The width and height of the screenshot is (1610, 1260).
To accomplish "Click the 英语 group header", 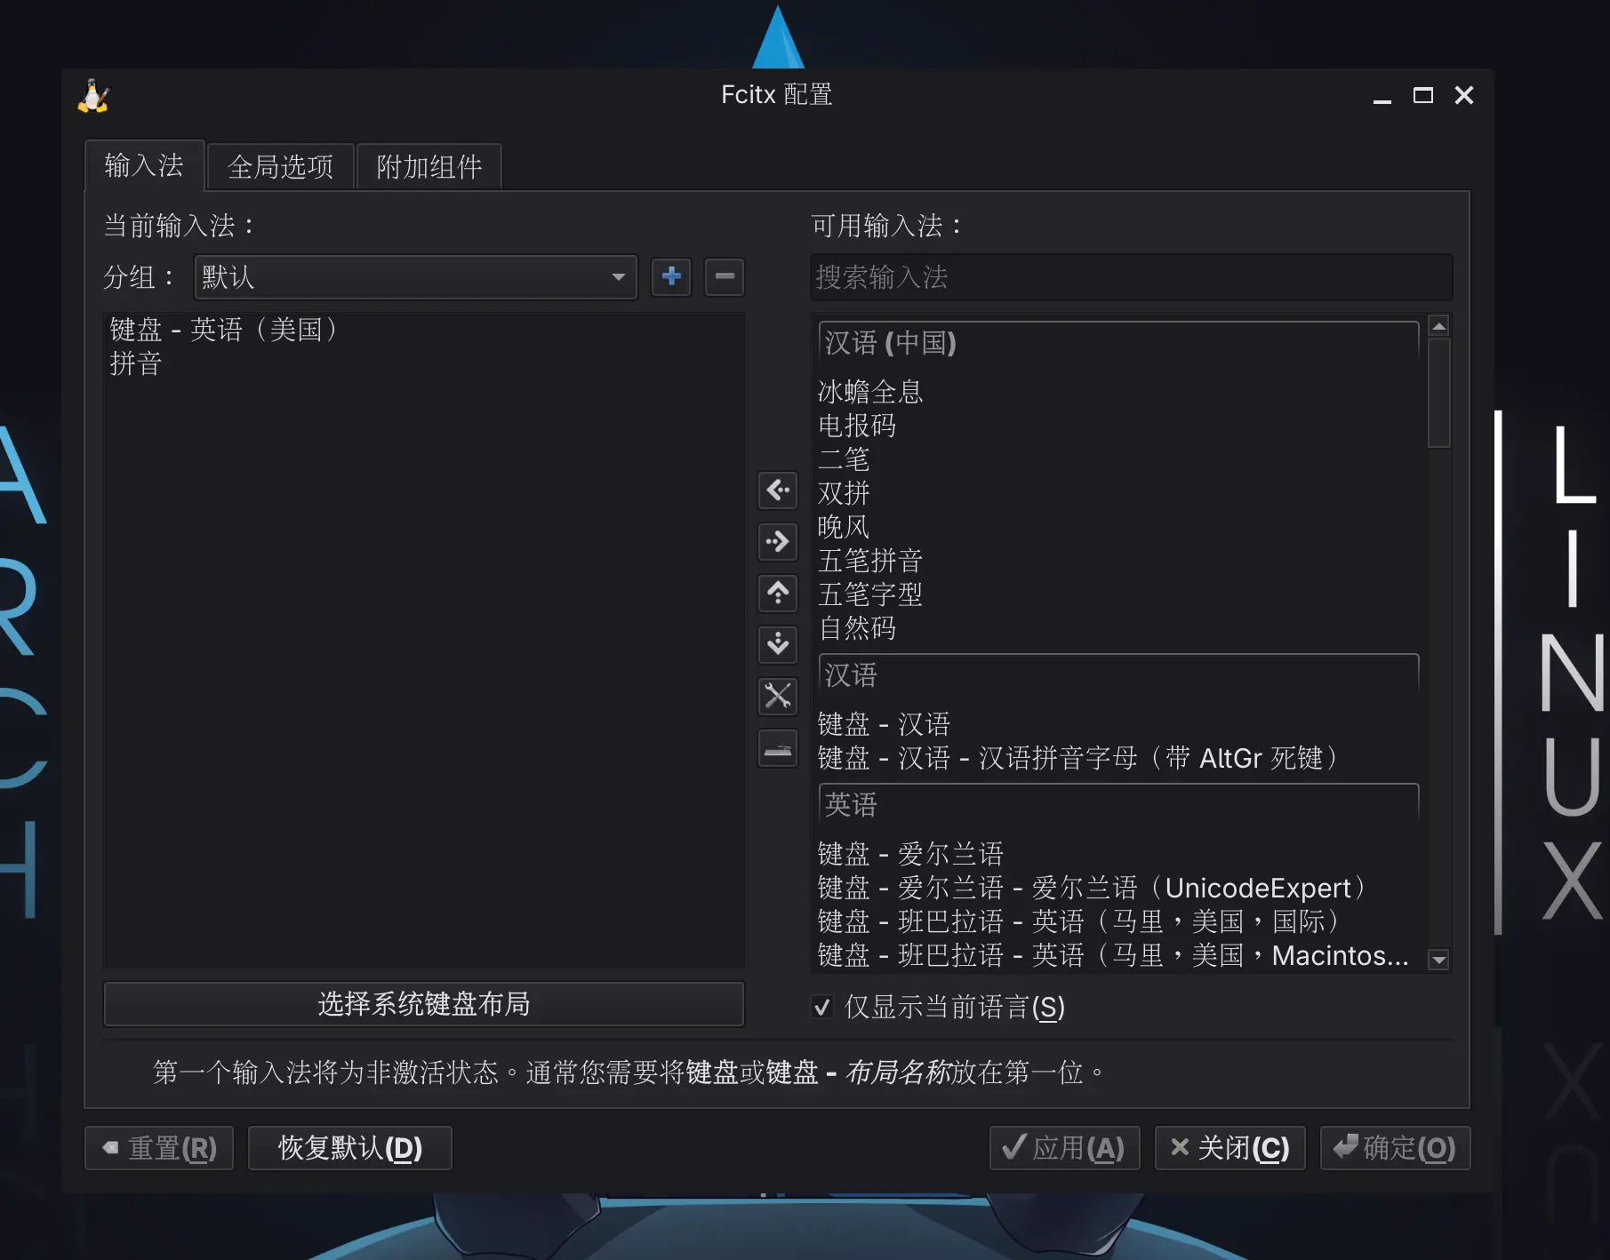I will (x=1118, y=805).
